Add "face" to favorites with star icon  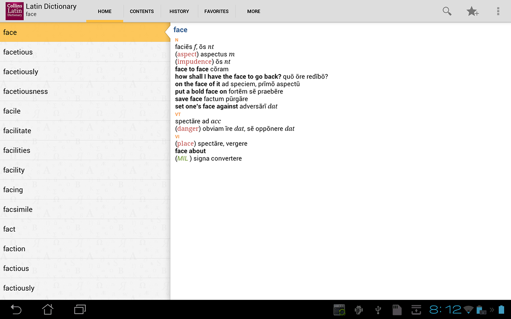point(473,11)
